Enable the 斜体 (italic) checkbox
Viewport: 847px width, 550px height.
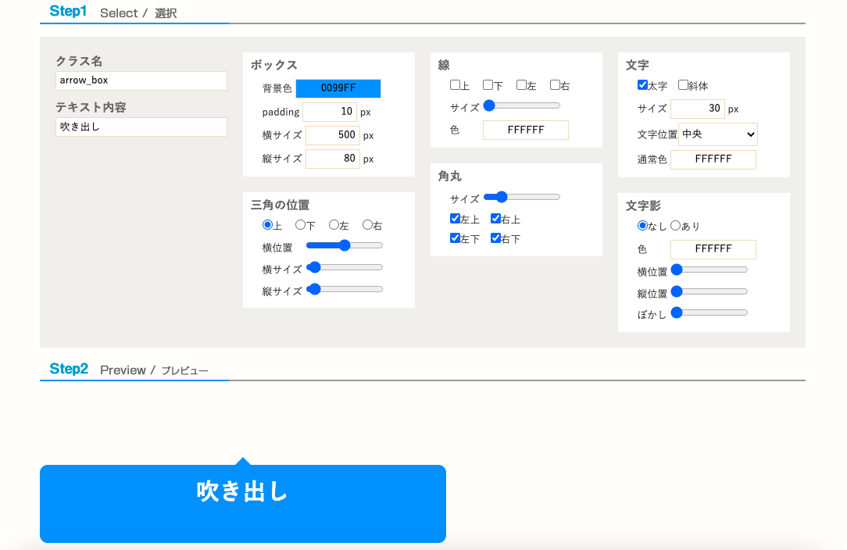682,85
